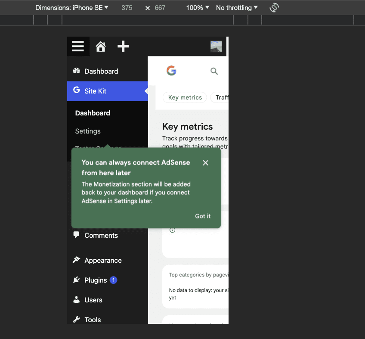
Task: Select the Tools icon in the sidebar
Action: [x=77, y=319]
